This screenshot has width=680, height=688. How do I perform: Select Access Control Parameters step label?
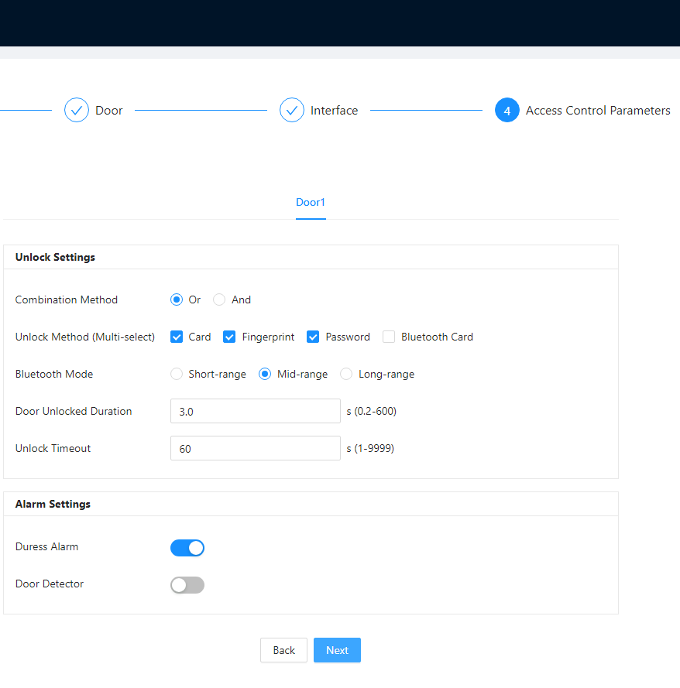598,111
